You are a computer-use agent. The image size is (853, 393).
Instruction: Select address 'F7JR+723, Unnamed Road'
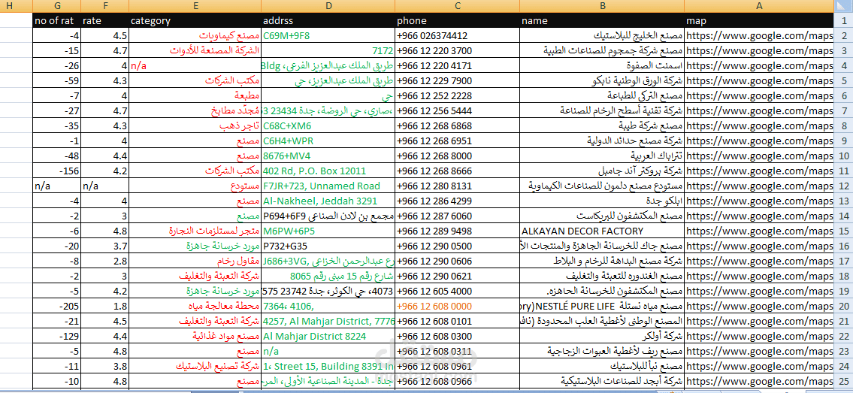[x=328, y=186]
